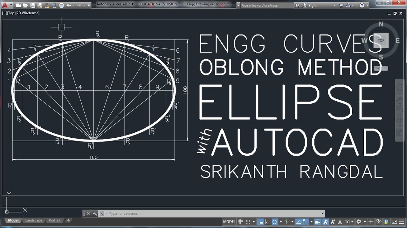
Task: Click the Workspace Switching gear icon
Action: coord(359,222)
